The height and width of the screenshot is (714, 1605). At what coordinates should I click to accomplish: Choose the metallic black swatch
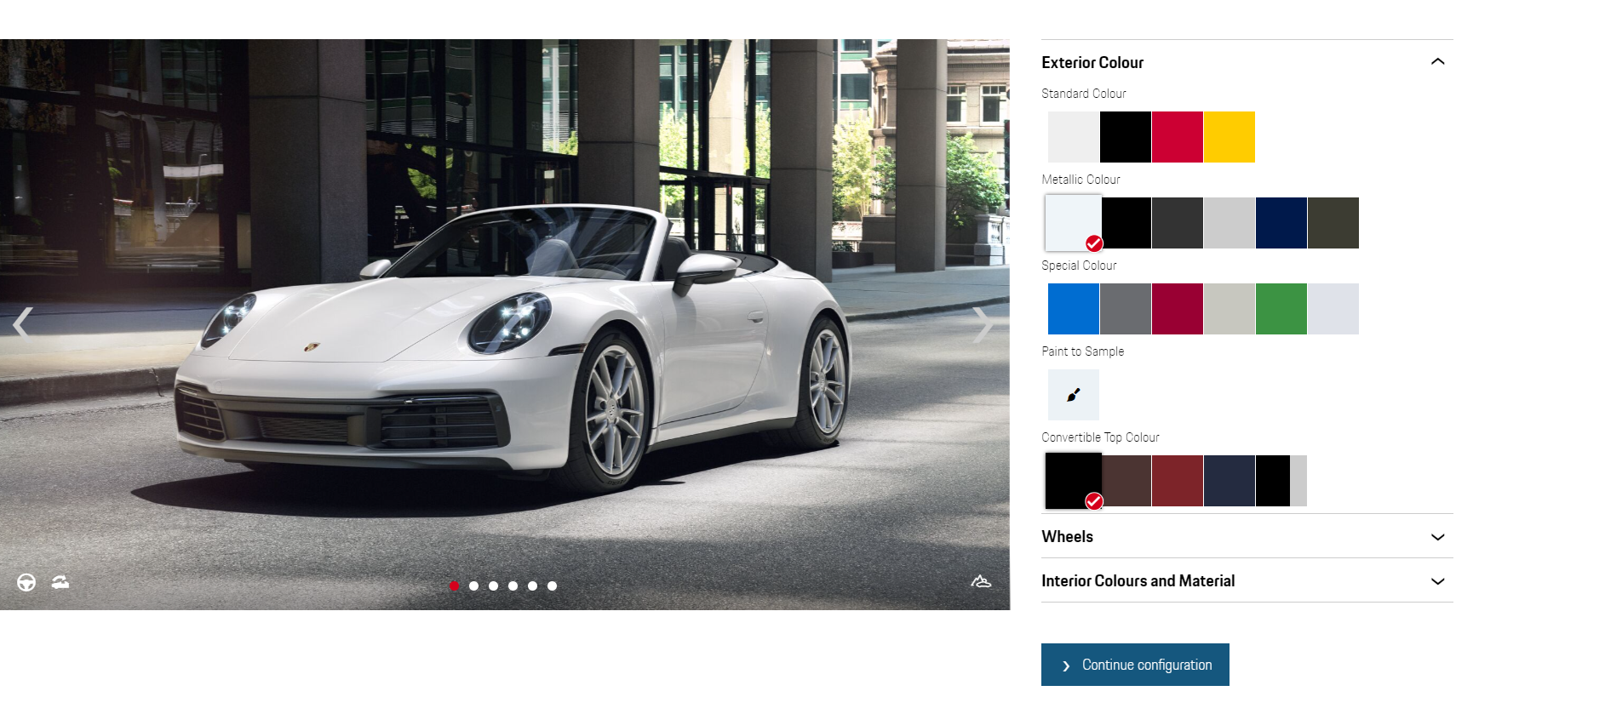pyautogui.click(x=1126, y=223)
